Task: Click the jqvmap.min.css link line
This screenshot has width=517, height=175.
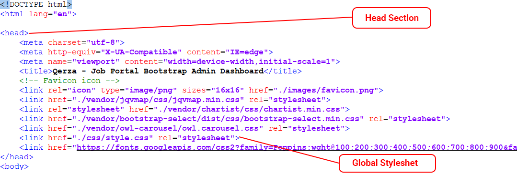Action: pyautogui.click(x=175, y=100)
